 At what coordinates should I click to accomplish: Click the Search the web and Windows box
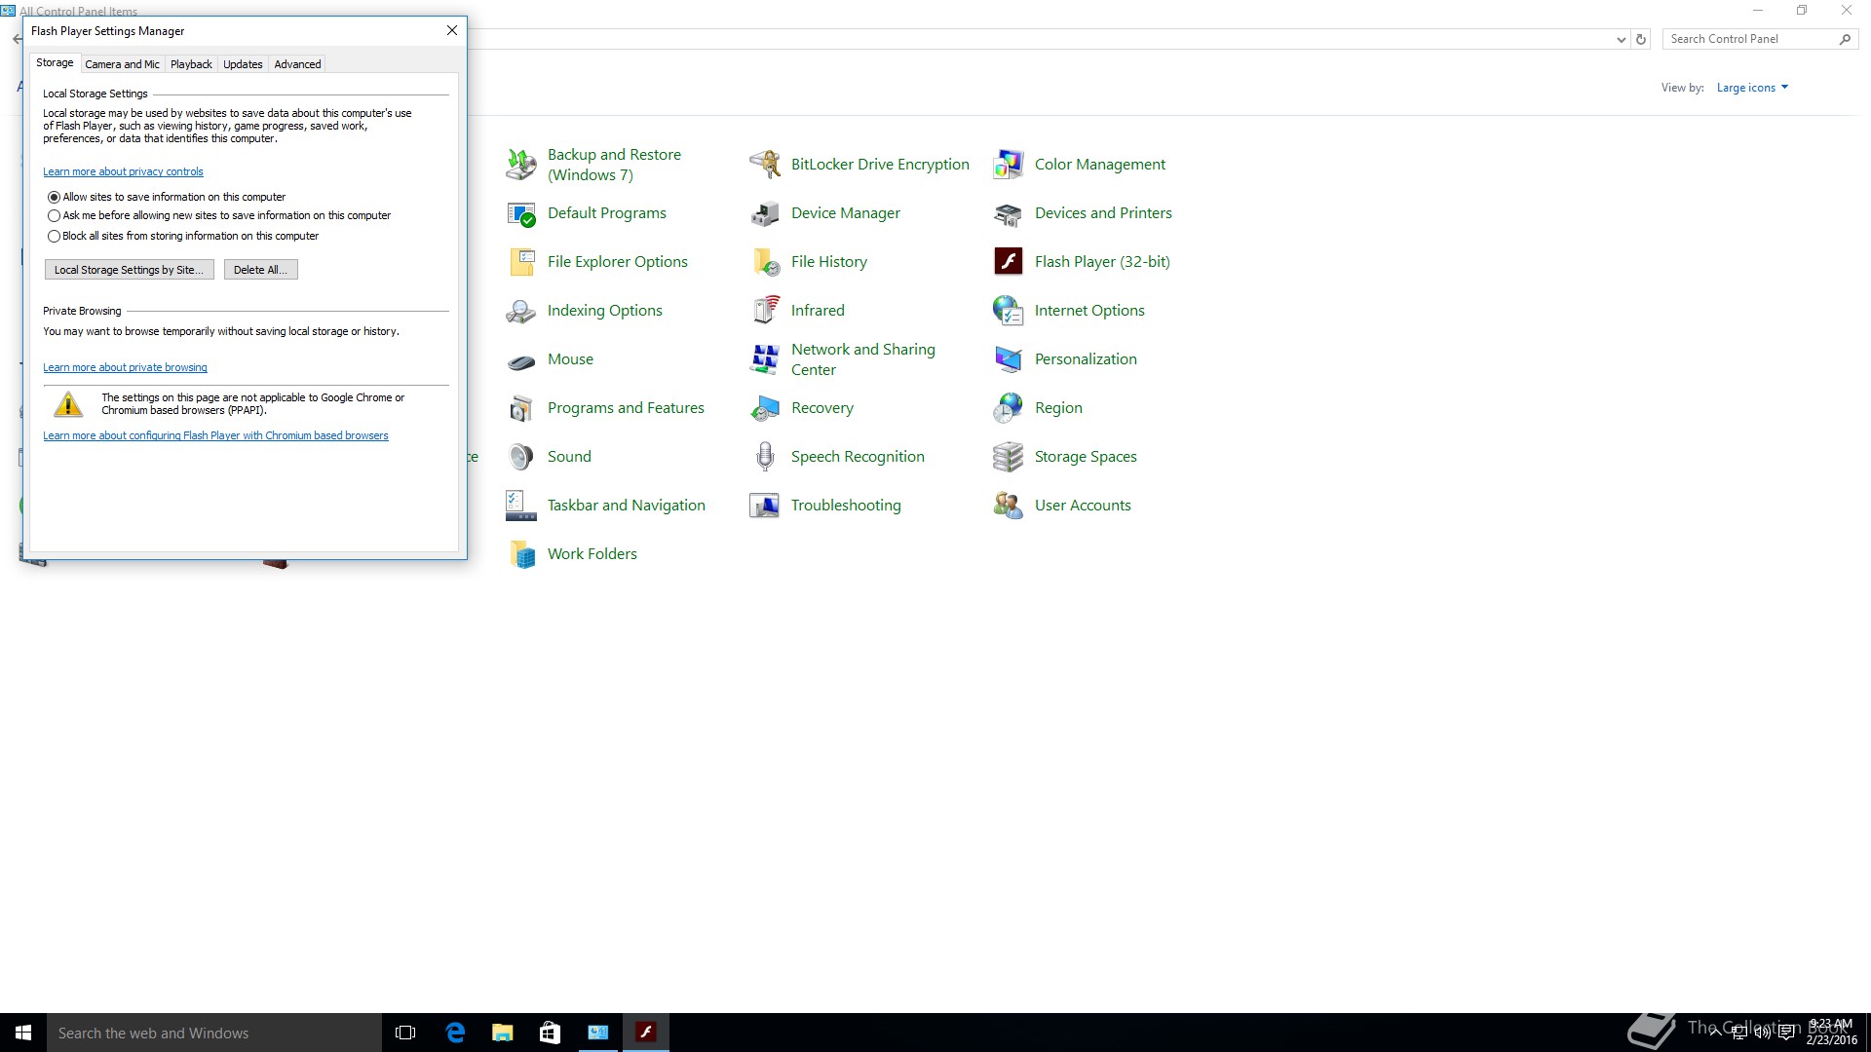pyautogui.click(x=214, y=1033)
